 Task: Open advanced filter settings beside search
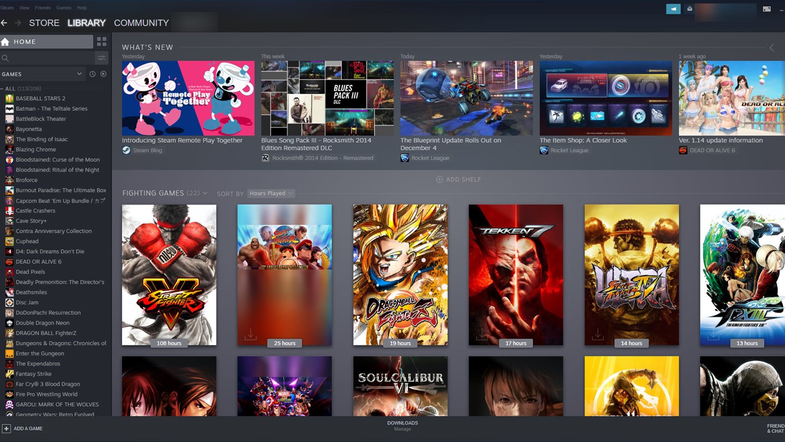pos(101,58)
